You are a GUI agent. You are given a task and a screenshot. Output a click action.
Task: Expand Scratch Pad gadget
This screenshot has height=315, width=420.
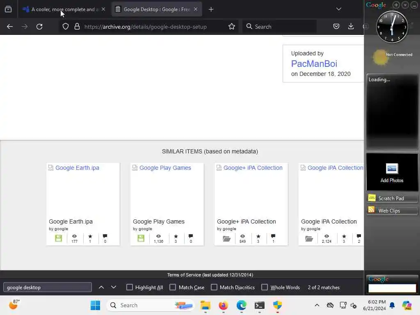click(392, 198)
